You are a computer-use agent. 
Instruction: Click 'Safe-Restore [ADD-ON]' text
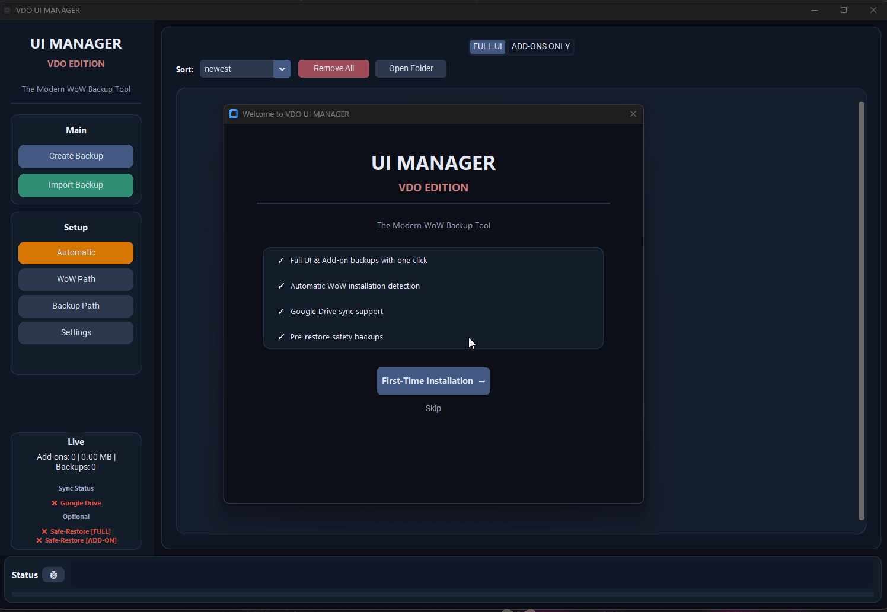coord(81,540)
